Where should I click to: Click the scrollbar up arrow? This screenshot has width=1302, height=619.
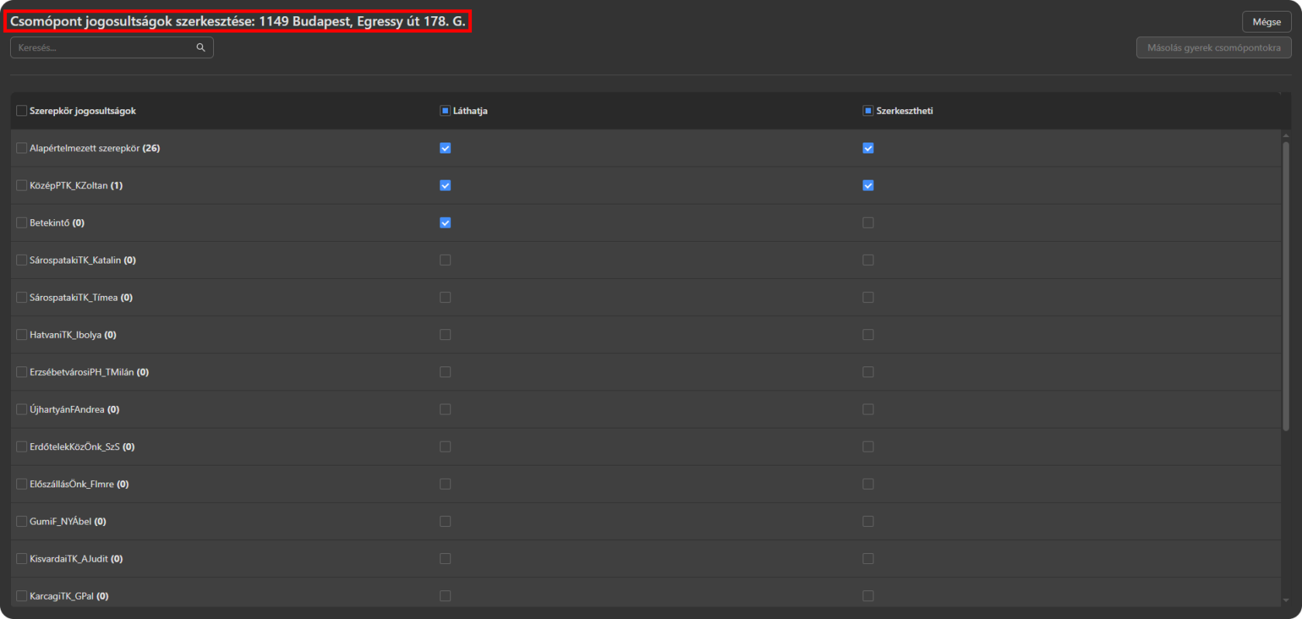tap(1286, 136)
